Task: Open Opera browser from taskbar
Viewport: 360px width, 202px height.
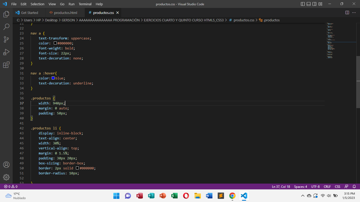Action: [x=186, y=196]
